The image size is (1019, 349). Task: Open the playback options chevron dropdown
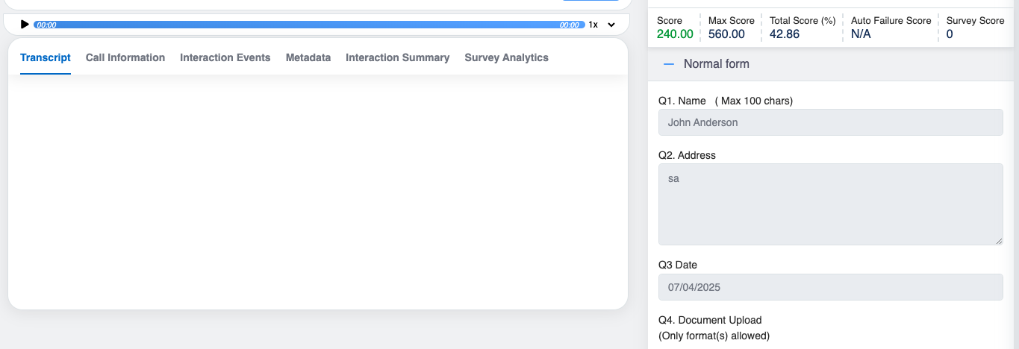pos(611,25)
